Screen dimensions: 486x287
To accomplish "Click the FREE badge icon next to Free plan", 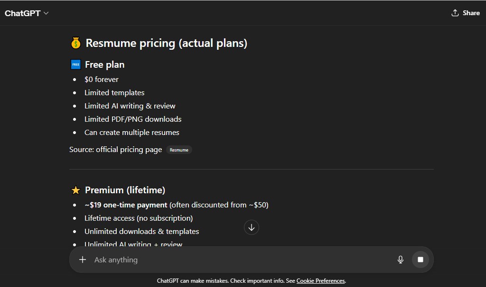I will pos(75,64).
